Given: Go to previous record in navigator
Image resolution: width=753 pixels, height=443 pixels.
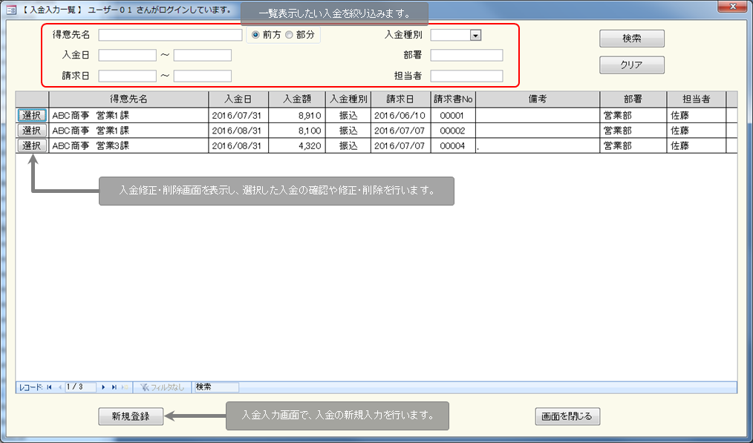Looking at the screenshot, I should coord(59,387).
